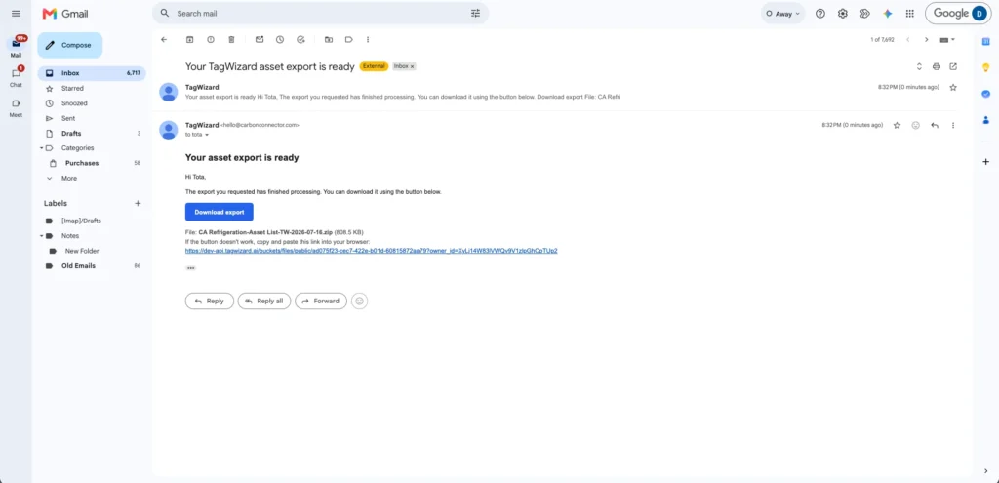Open the input tools dropdown
The width and height of the screenshot is (999, 483).
(947, 39)
